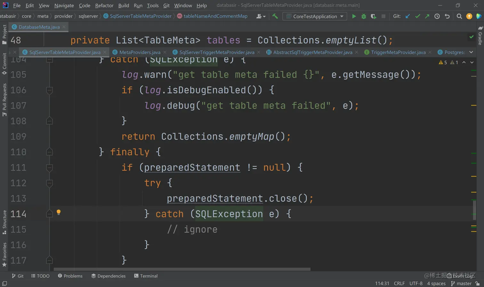The width and height of the screenshot is (484, 287).
Task: Click the warnings indicator showing 5
Action: [x=443, y=62]
